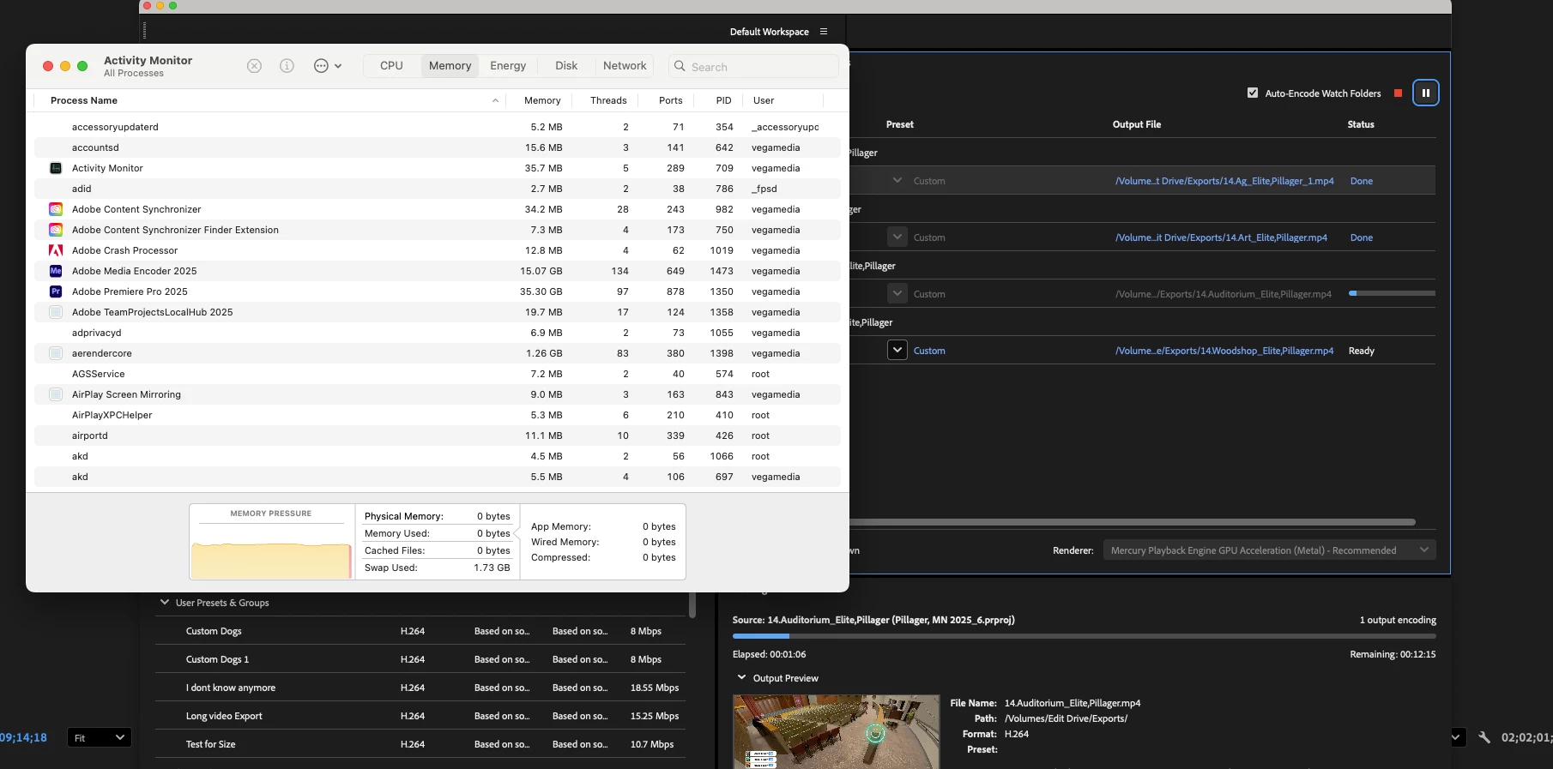
Task: Toggle the Auto-Encode Watch Folders checkbox
Action: (1253, 93)
